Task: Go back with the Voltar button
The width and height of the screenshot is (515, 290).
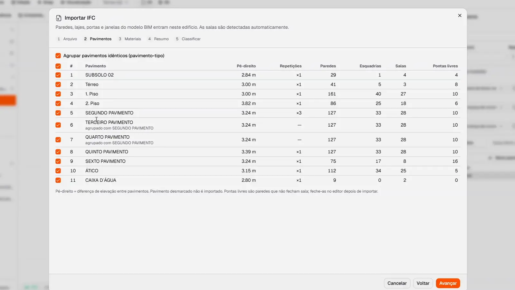Action: (423, 283)
